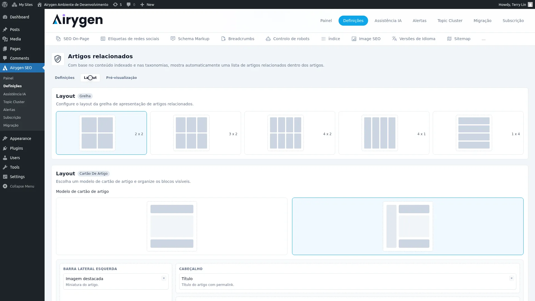Viewport: 535px width, 301px height.
Task: Open the Topic Cluster top tab
Action: coord(450,21)
